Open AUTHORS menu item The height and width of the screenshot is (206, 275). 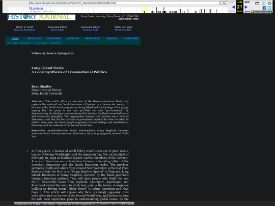click(x=73, y=38)
